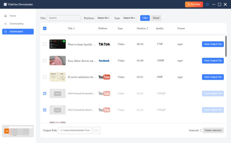
Task: Check the box for the Spotify TikTok video
Action: pyautogui.click(x=44, y=44)
